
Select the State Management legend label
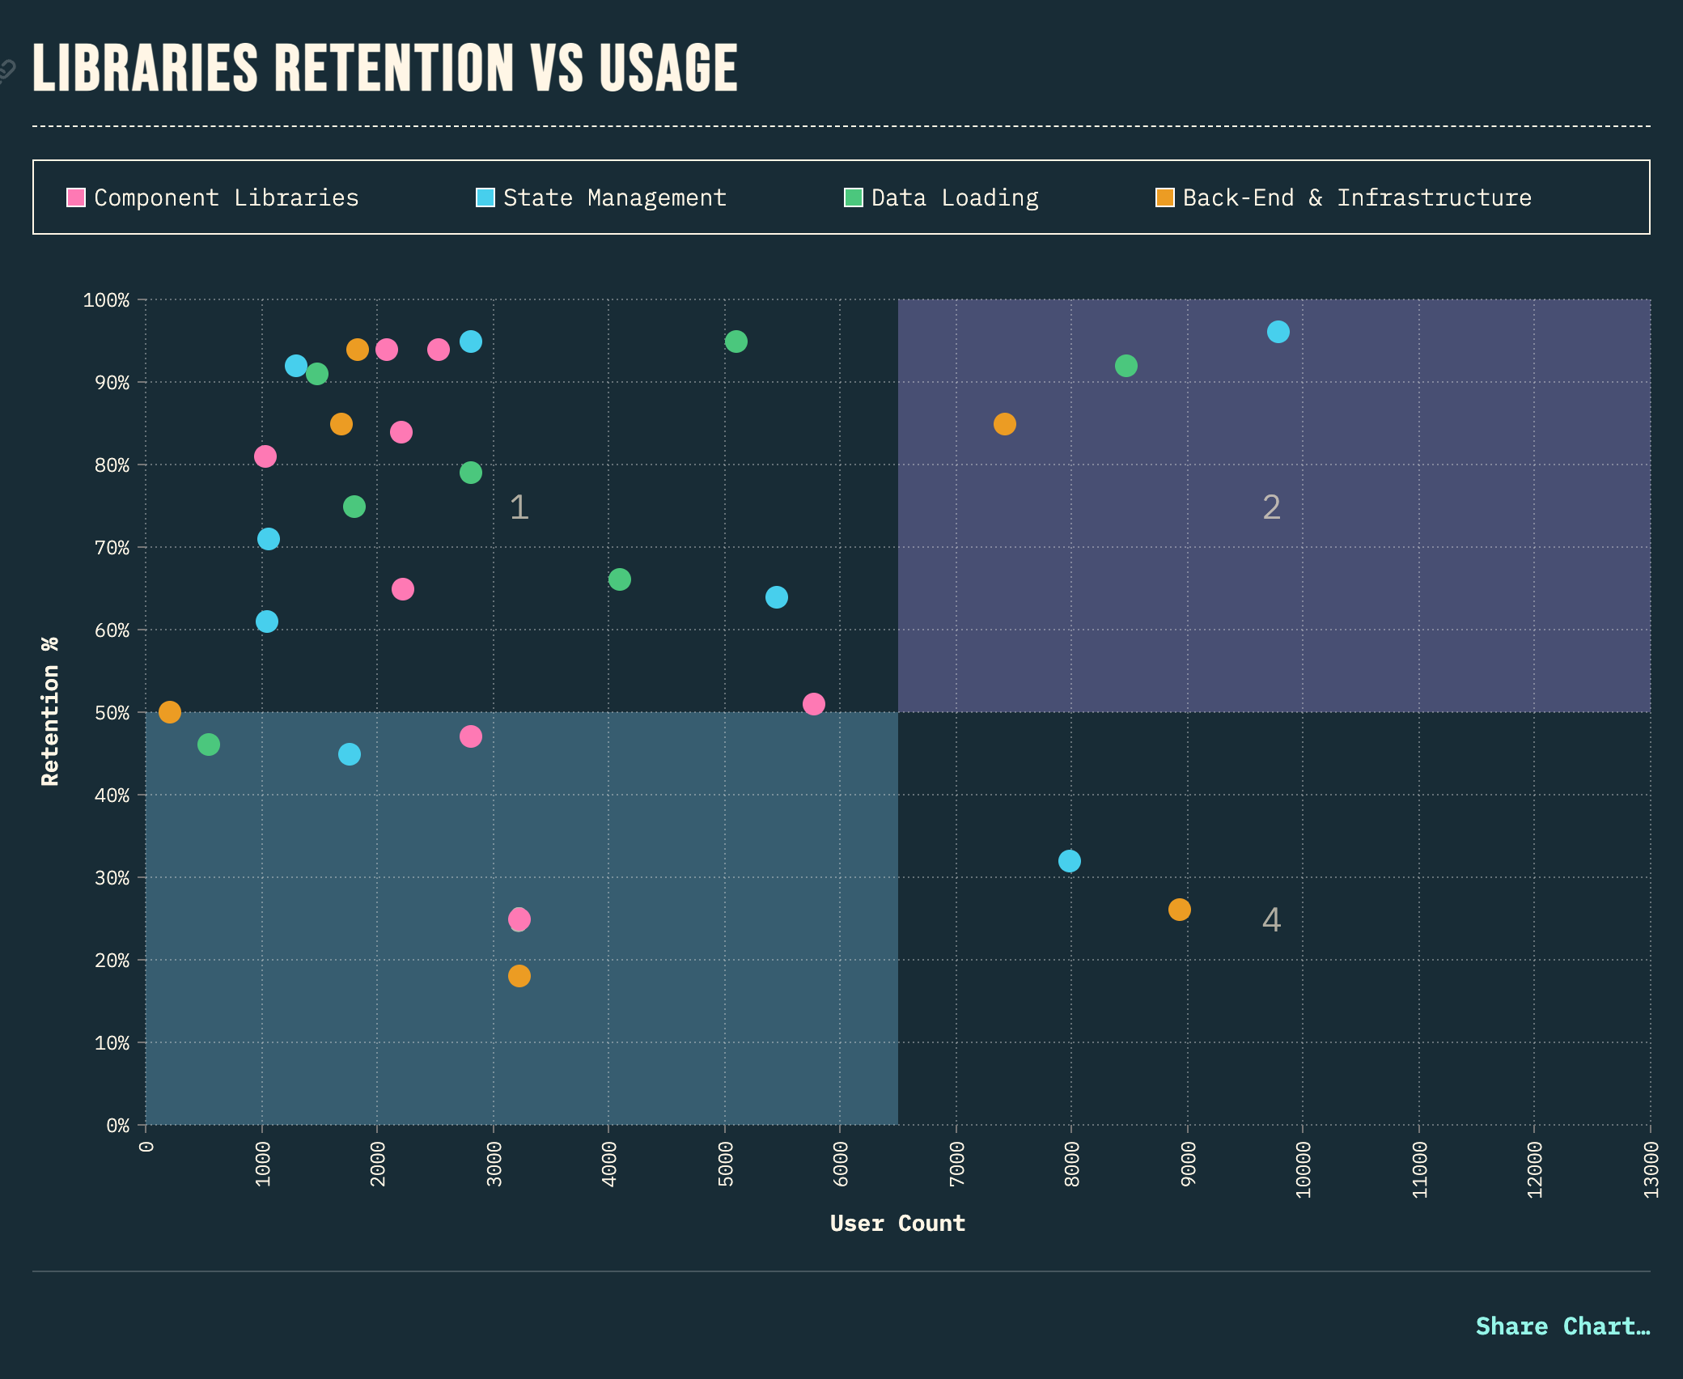614,197
